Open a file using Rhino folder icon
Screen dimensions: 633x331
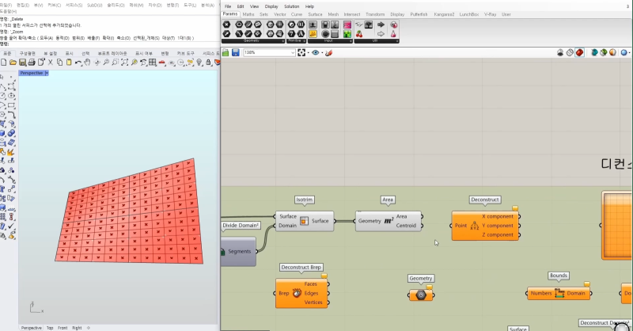tap(13, 63)
